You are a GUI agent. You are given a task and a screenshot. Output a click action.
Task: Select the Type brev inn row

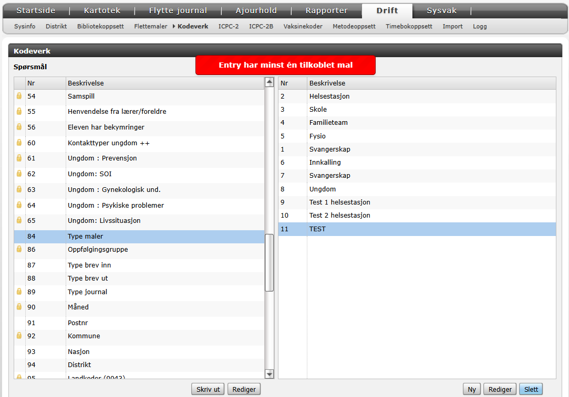tap(89, 265)
